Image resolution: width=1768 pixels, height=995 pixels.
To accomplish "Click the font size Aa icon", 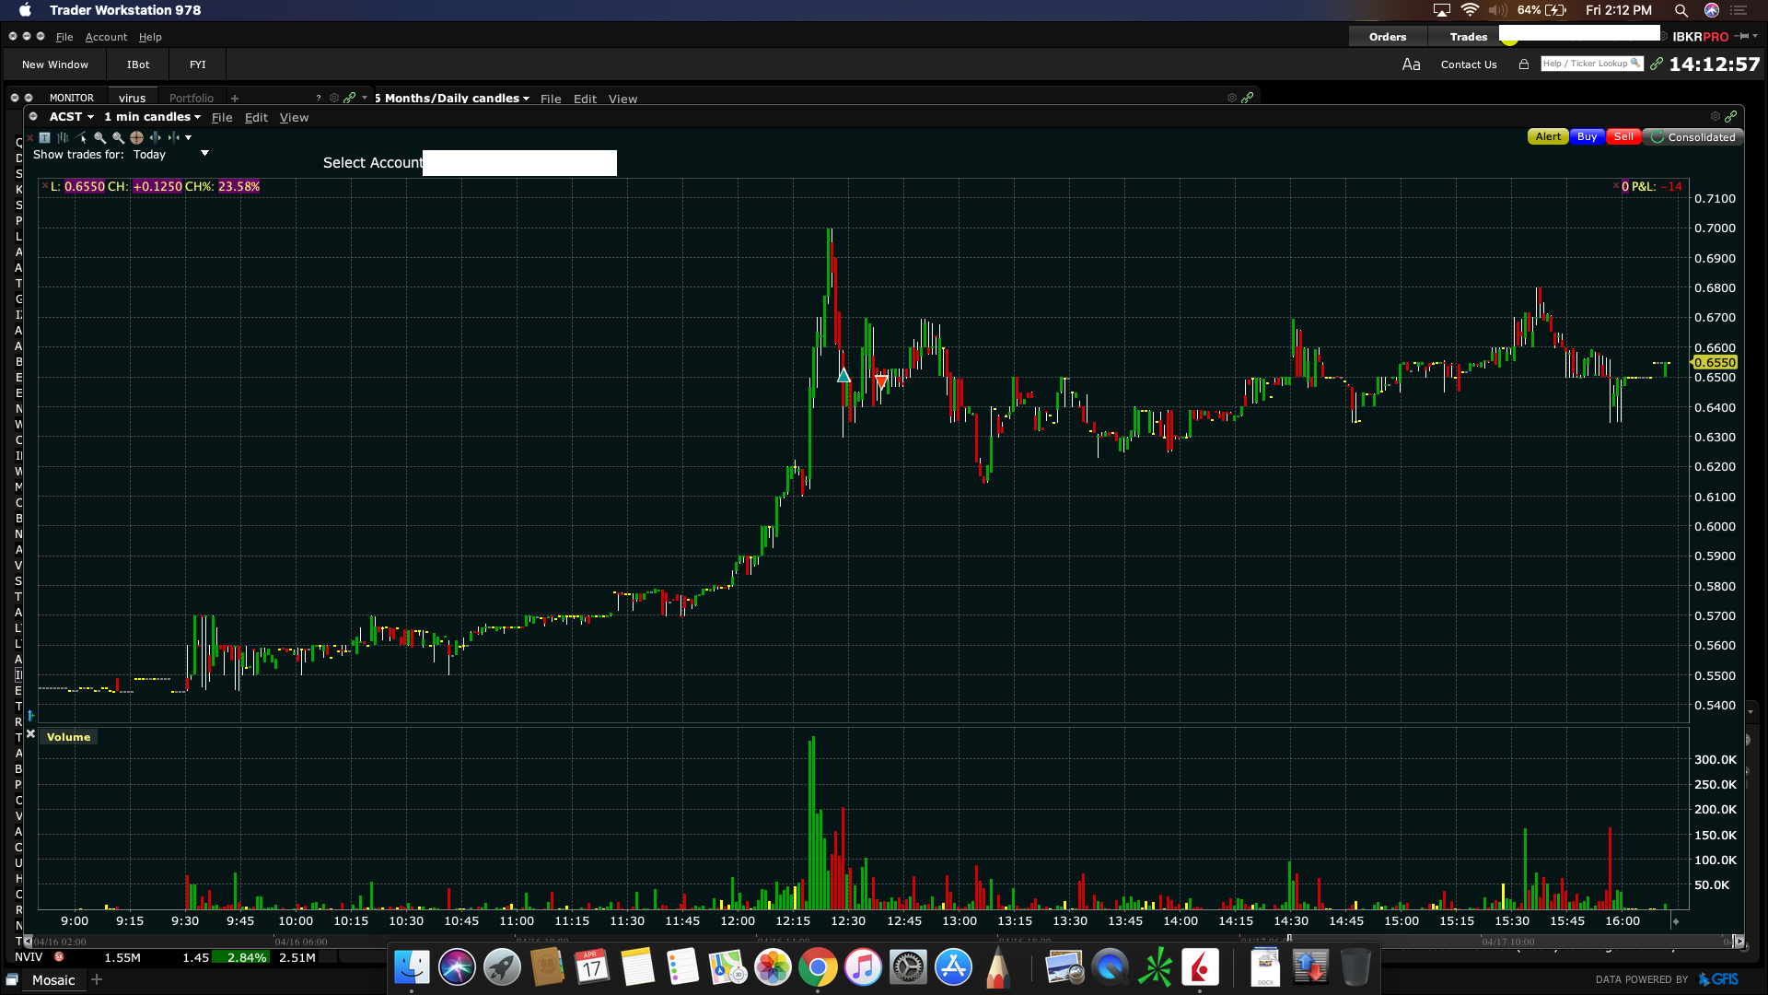I will [x=1411, y=64].
